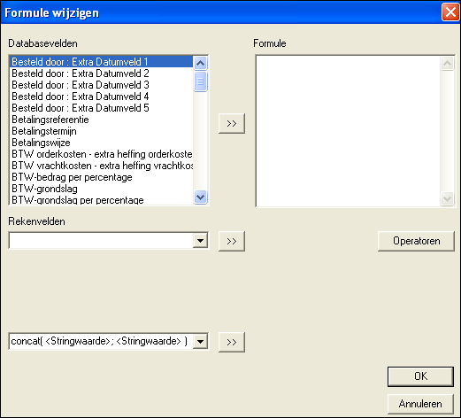This screenshot has width=461, height=418.
Task: Expand the concat function dropdown
Action: click(200, 342)
